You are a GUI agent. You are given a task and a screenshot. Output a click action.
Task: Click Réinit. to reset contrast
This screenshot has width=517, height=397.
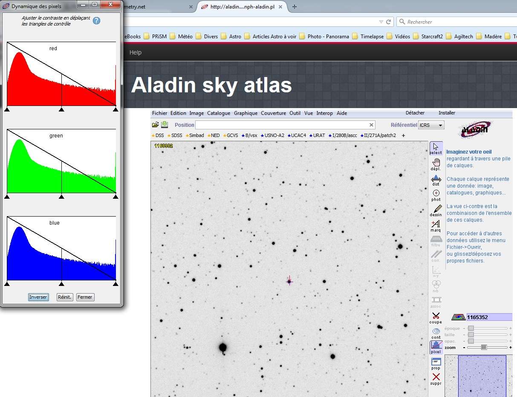click(64, 297)
